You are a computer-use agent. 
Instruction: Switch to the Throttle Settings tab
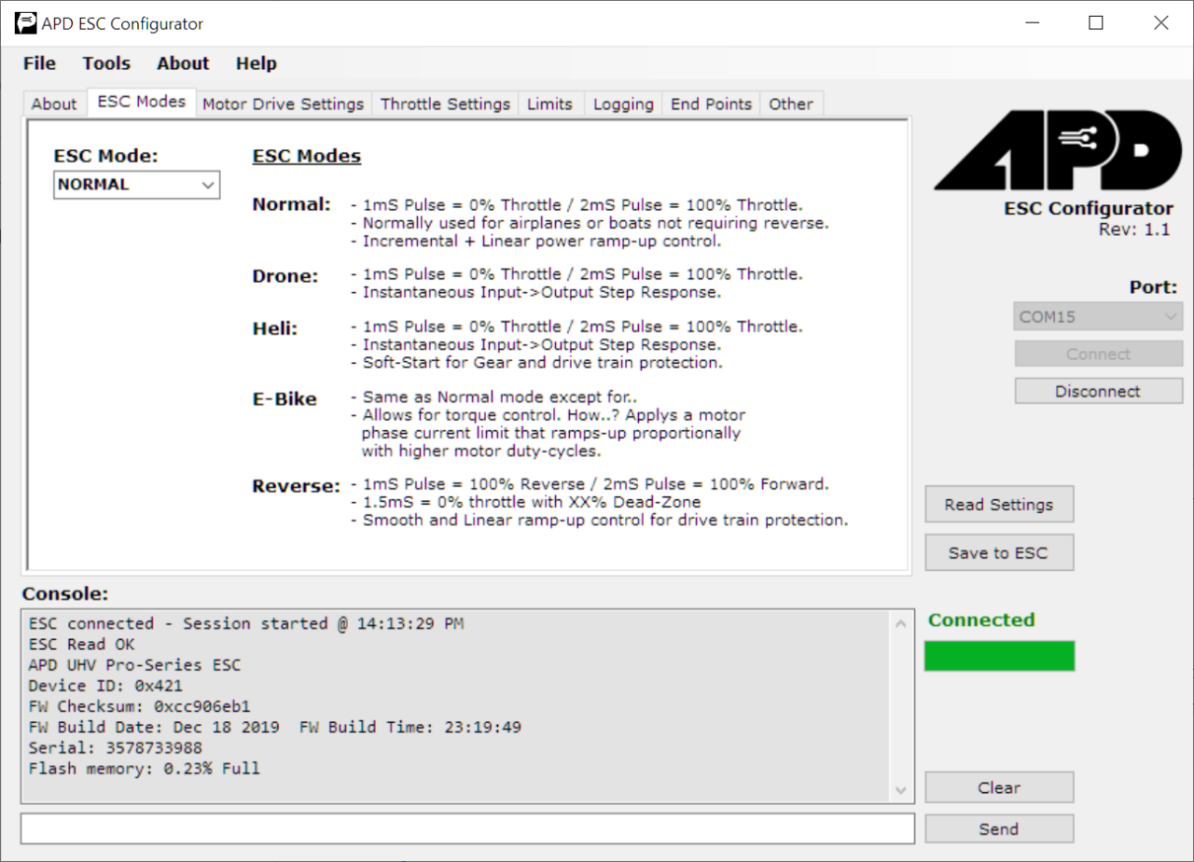click(x=445, y=104)
